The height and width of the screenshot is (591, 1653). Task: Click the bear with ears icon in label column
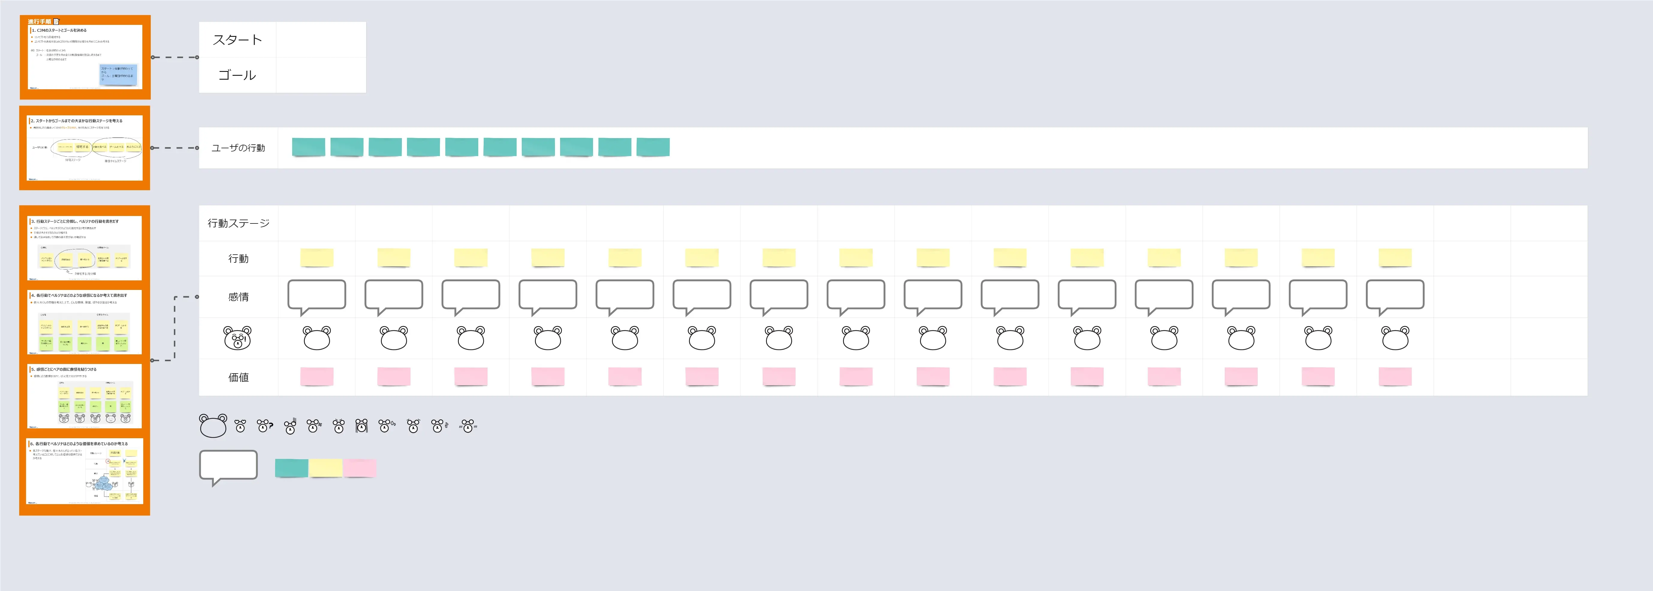pyautogui.click(x=237, y=338)
